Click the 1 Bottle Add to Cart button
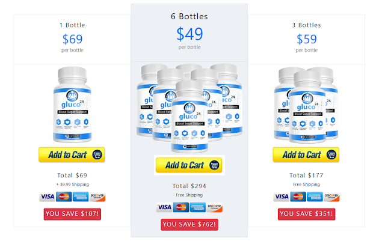This screenshot has height=241, width=385. (x=72, y=154)
